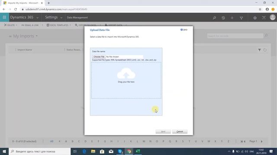Screen dimensions: 277x155
Task: Click the help question mark icon in top bar
Action: (x=264, y=18)
